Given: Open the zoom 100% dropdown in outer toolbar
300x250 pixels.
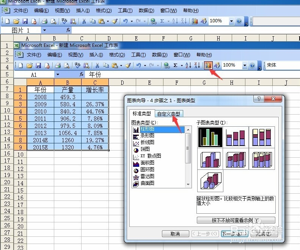Looking at the screenshot, I should pyautogui.click(x=231, y=21).
